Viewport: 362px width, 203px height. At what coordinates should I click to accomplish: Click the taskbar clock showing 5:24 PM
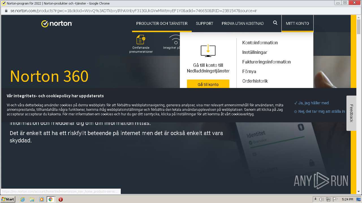tap(347, 199)
